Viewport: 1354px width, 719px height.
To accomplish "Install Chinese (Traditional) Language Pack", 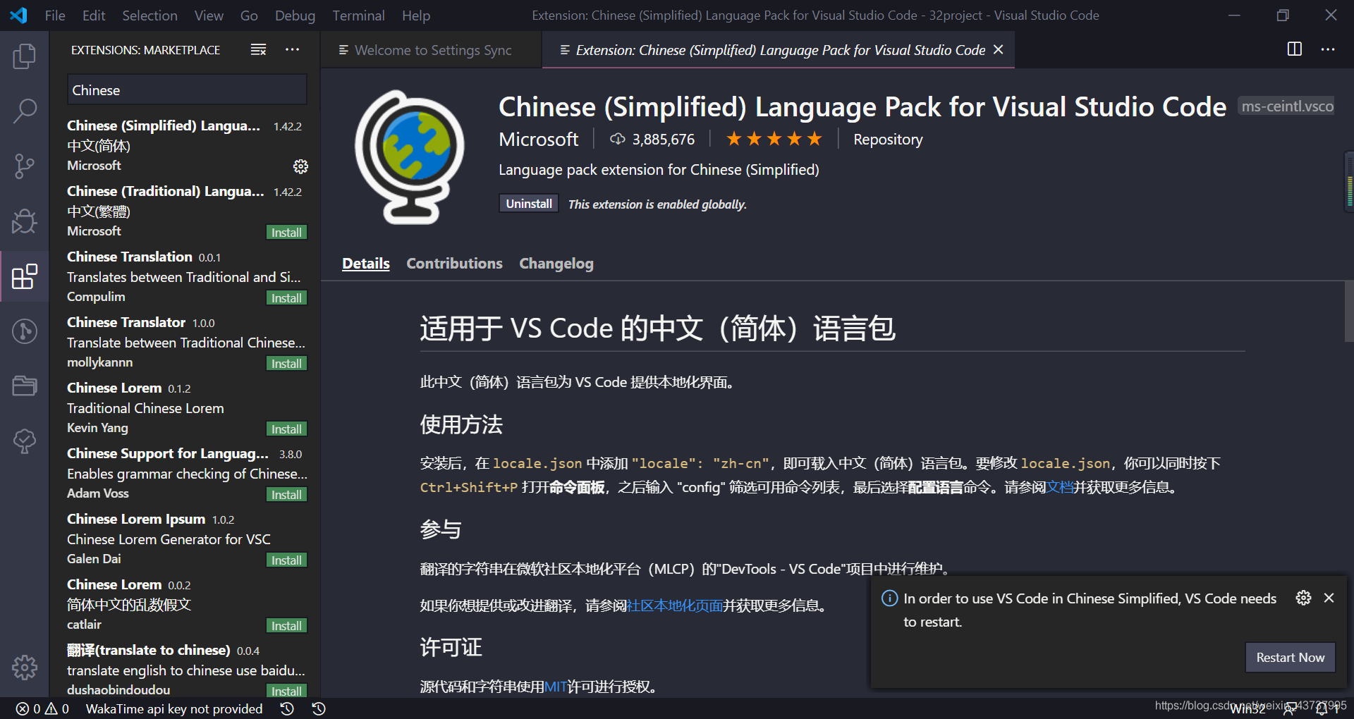I will pos(286,233).
